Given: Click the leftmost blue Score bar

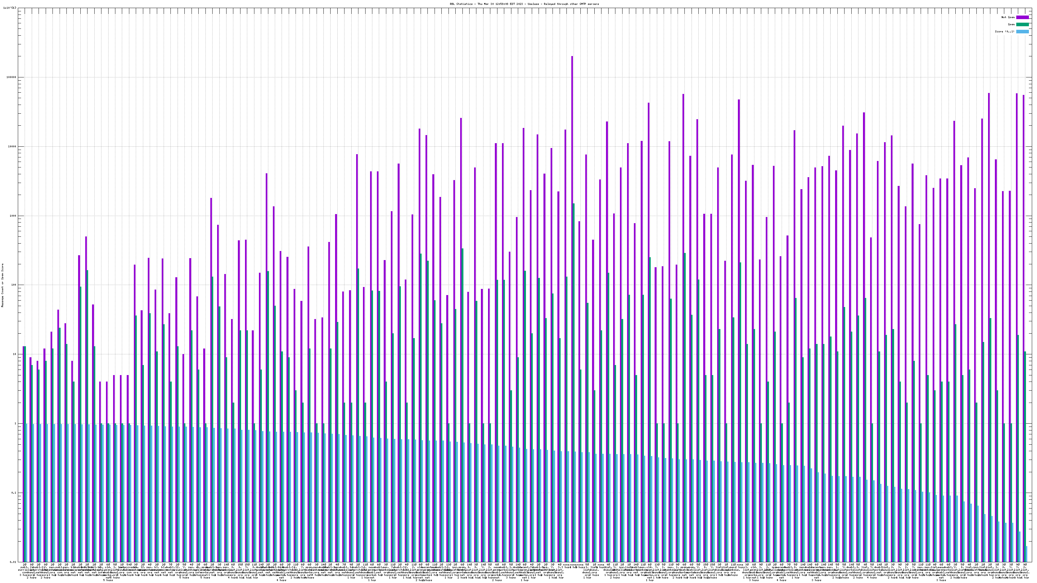Looking at the screenshot, I should (27, 492).
